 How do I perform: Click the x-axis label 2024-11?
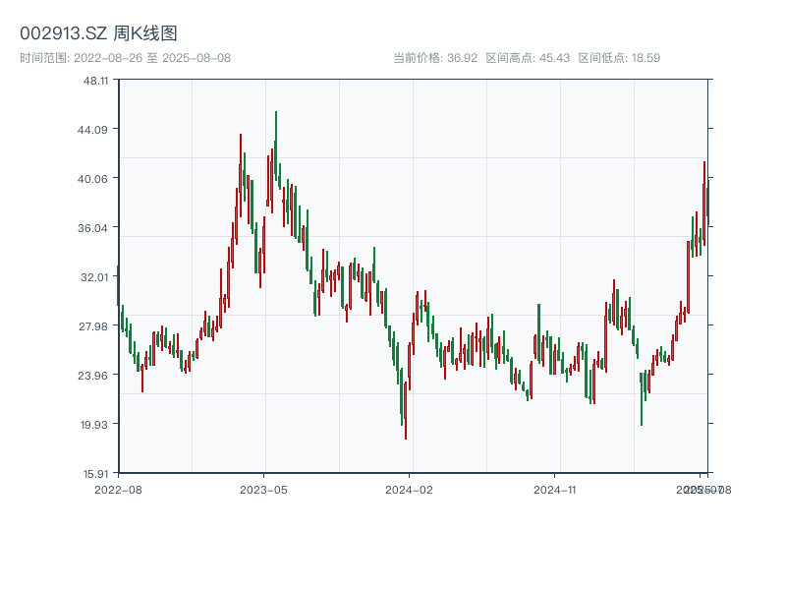click(x=554, y=490)
